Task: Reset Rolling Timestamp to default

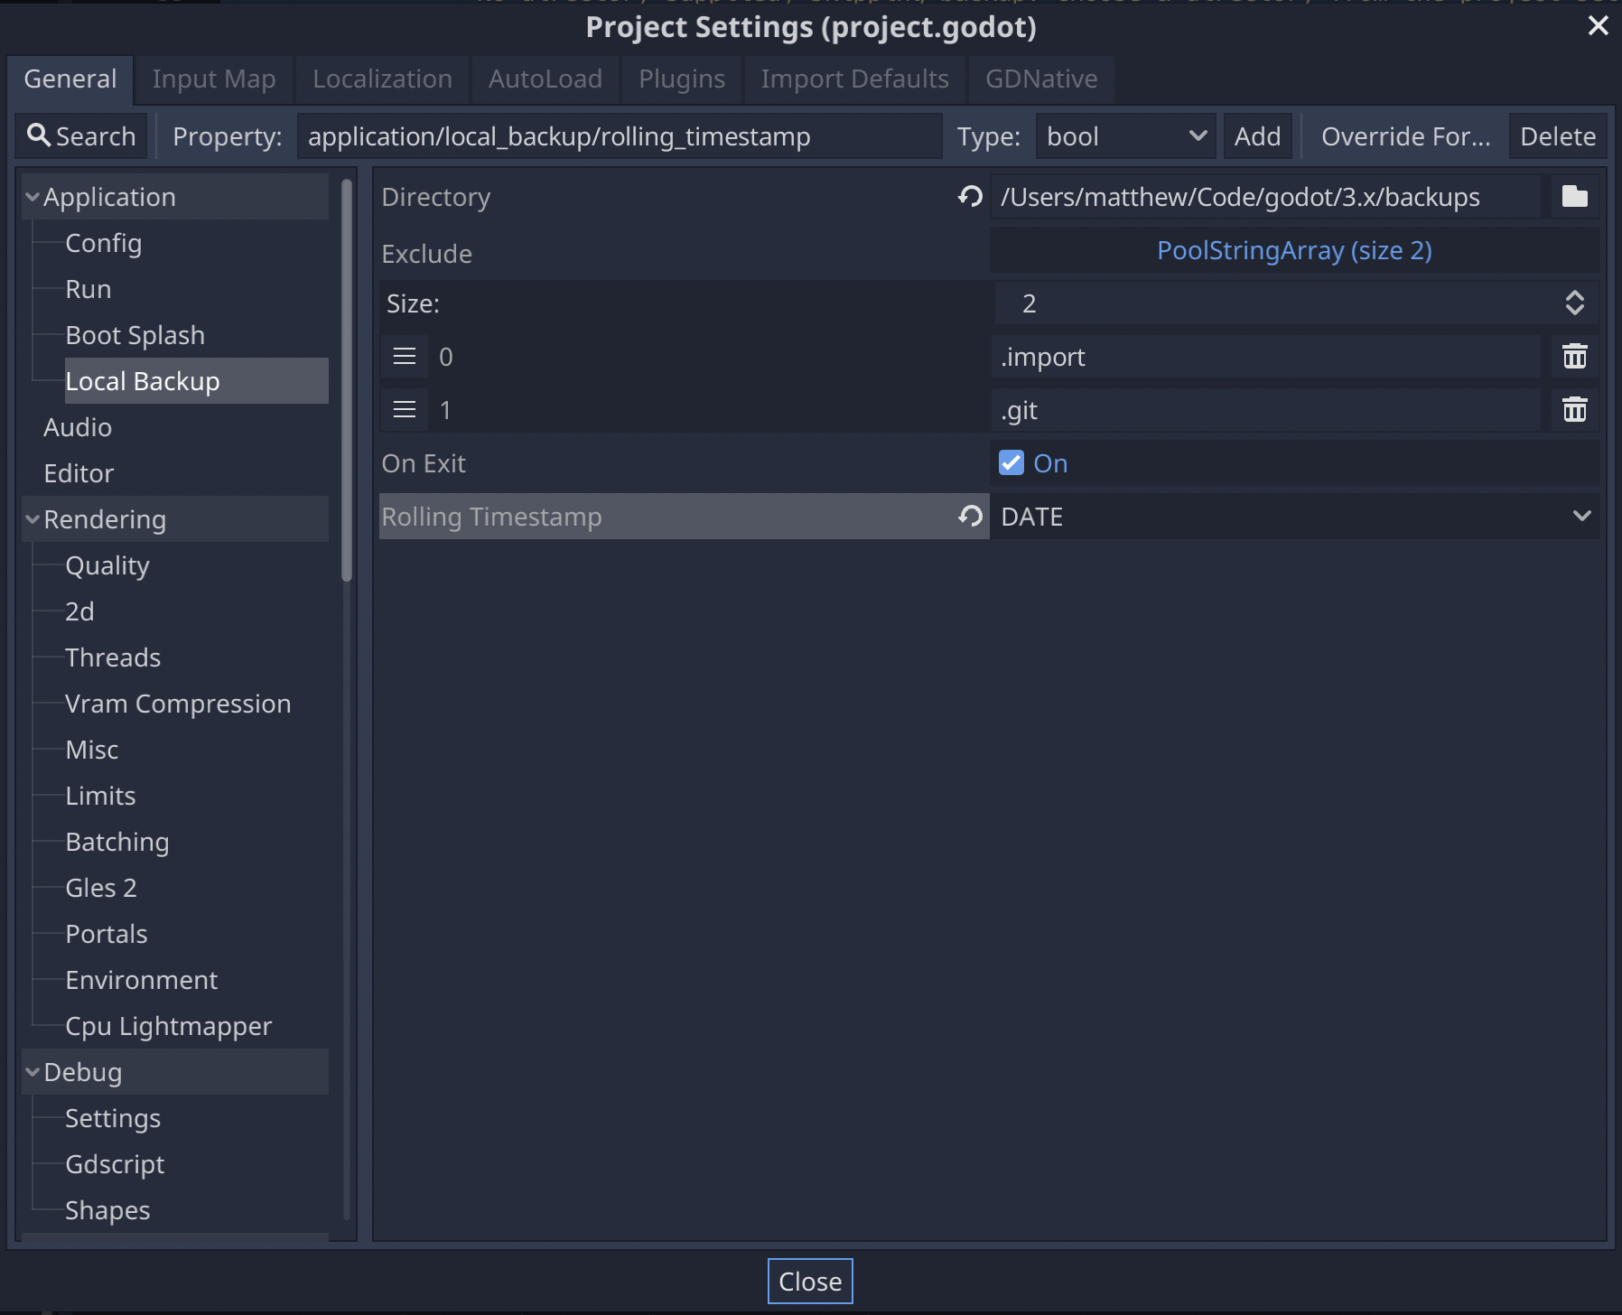Action: [971, 516]
